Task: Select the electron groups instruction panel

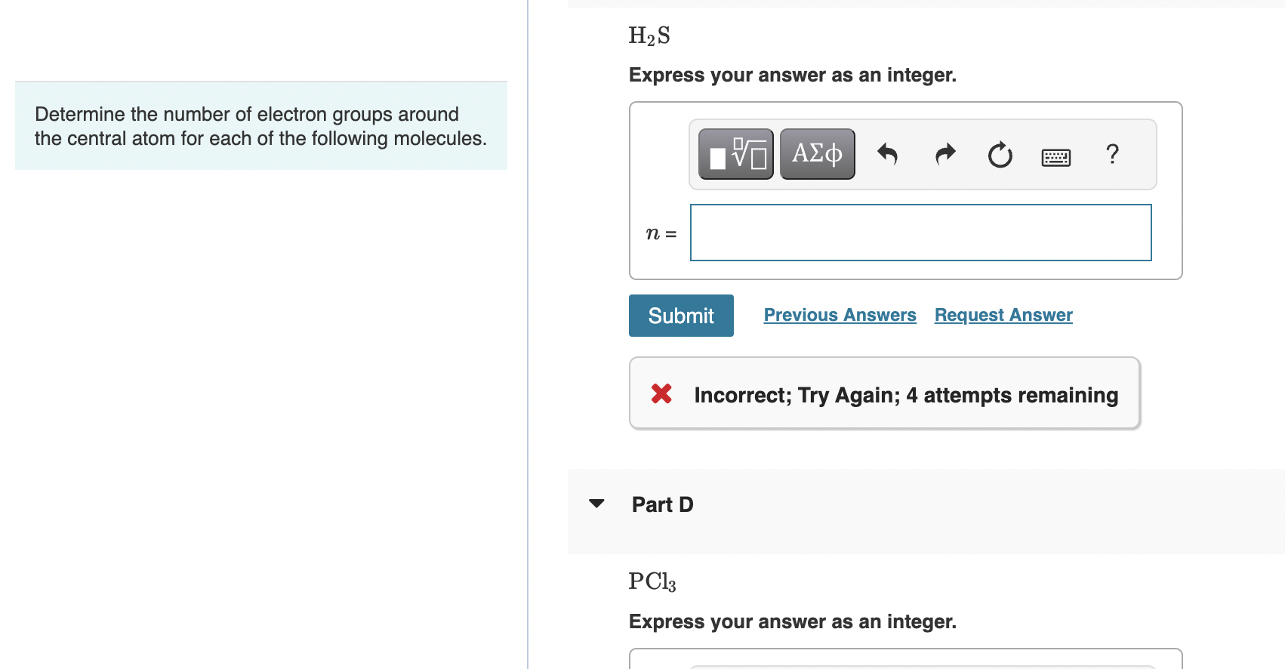Action: coord(260,125)
